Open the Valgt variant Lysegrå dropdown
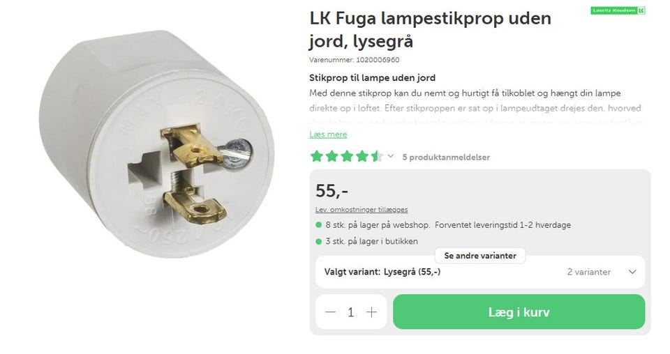Screen dimensions: 670x354 [x=480, y=272]
